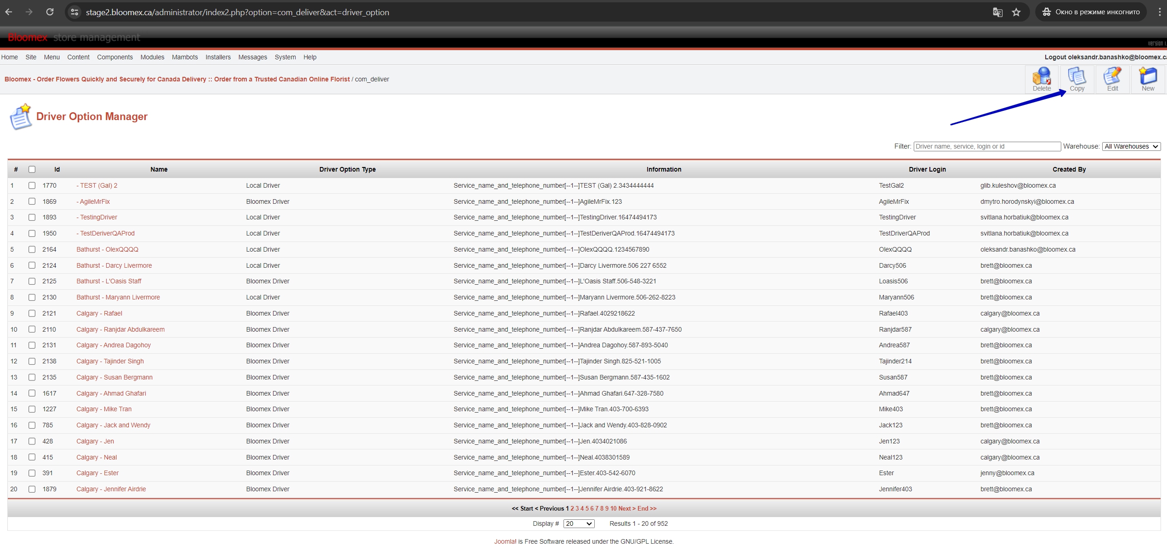Check box for Calgary - Neal row
This screenshot has height=552, width=1167.
click(x=32, y=457)
